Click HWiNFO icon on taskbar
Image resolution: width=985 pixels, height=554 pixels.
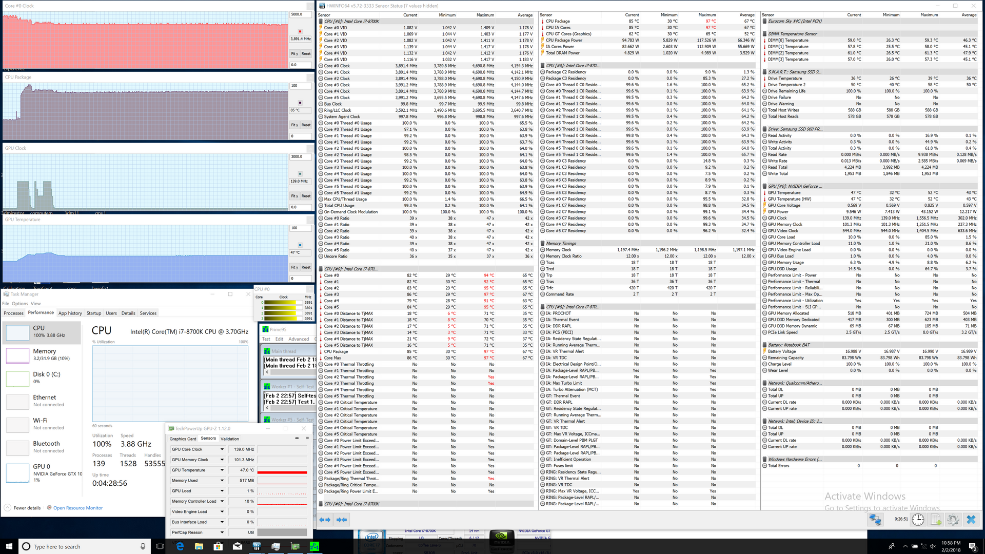tap(257, 546)
